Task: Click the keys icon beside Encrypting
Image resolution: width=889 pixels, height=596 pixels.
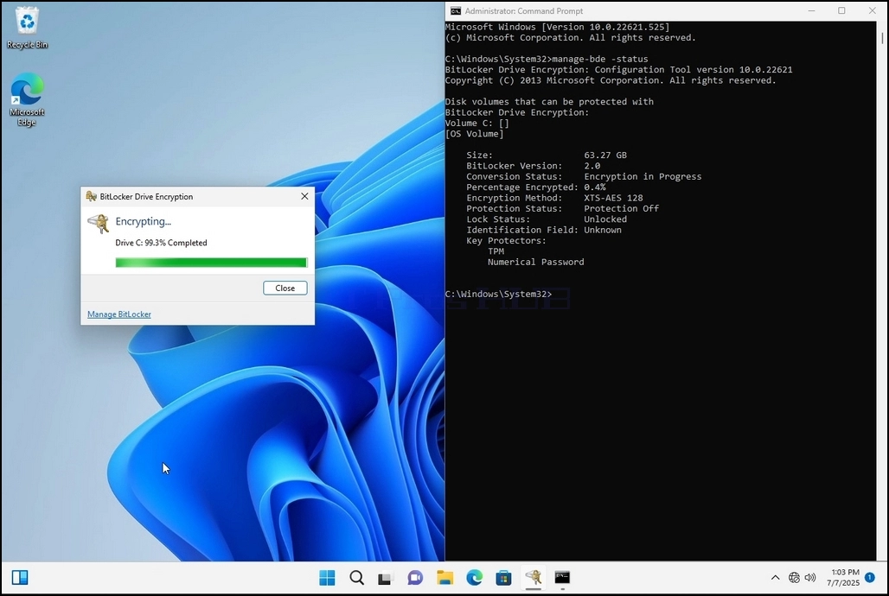Action: point(99,223)
